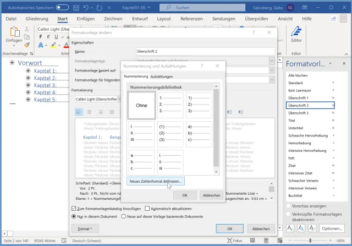
Task: Click left-align icon in Formatvorlage dialog
Action: [x=79, y=112]
